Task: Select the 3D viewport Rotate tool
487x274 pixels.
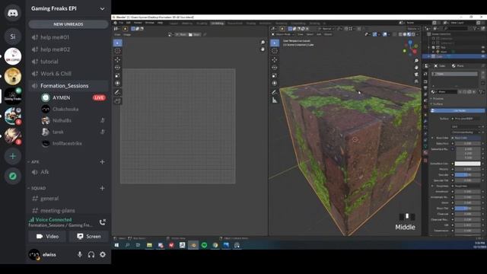Action: [275, 68]
